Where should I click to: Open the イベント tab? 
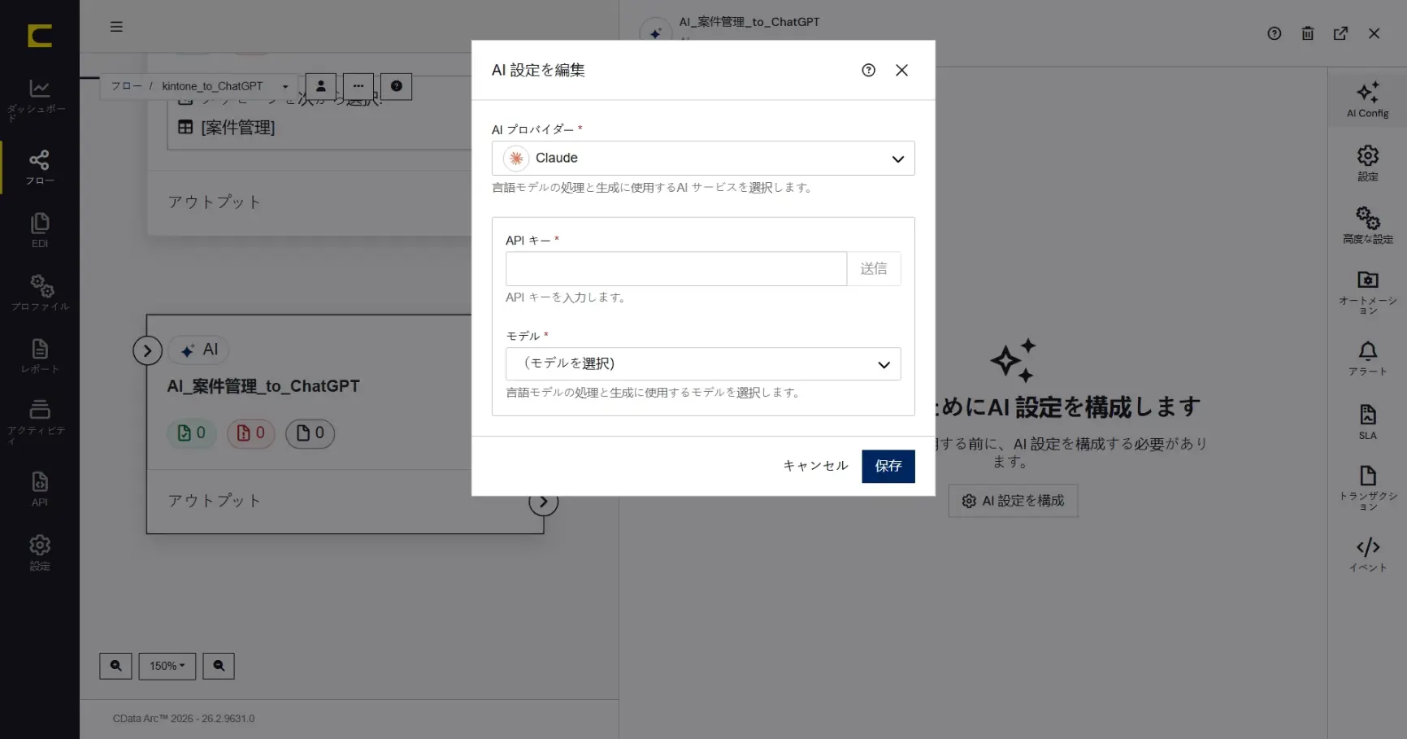[1367, 554]
